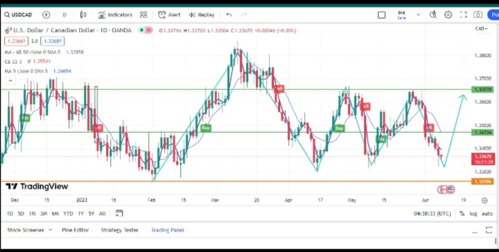
Task: Open the Indicators dialog
Action: [x=115, y=15]
